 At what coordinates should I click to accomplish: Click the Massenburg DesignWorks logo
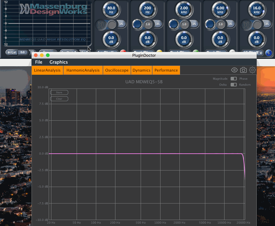coord(53,9)
